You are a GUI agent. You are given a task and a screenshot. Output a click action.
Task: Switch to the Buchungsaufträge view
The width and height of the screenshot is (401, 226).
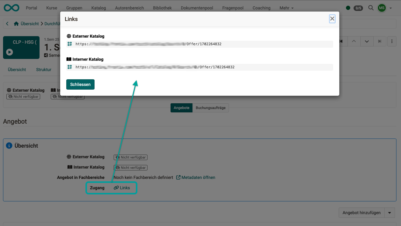211,108
